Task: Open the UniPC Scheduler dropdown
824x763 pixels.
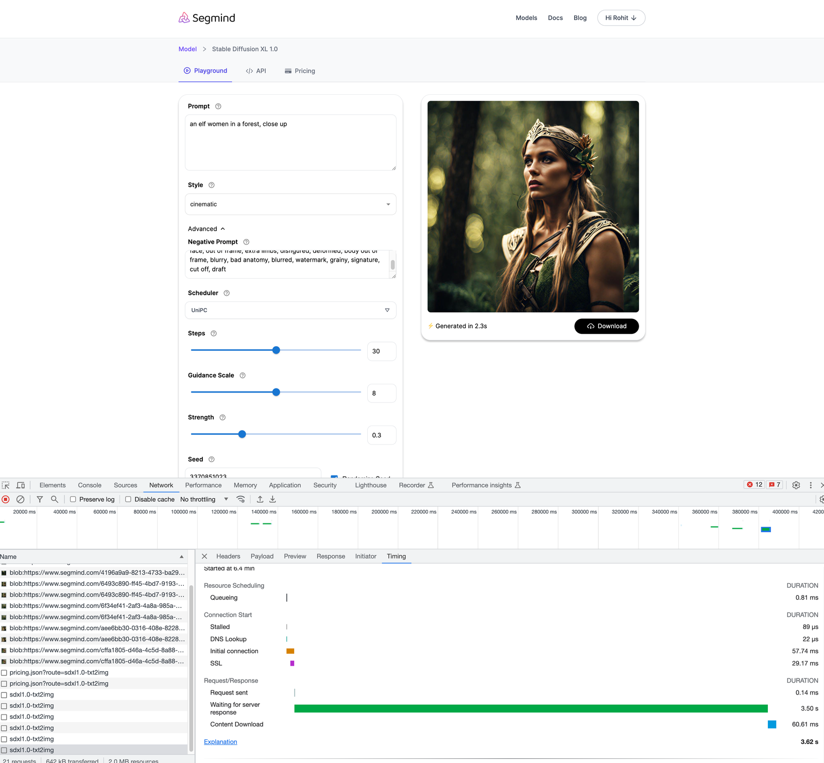Action: [290, 310]
